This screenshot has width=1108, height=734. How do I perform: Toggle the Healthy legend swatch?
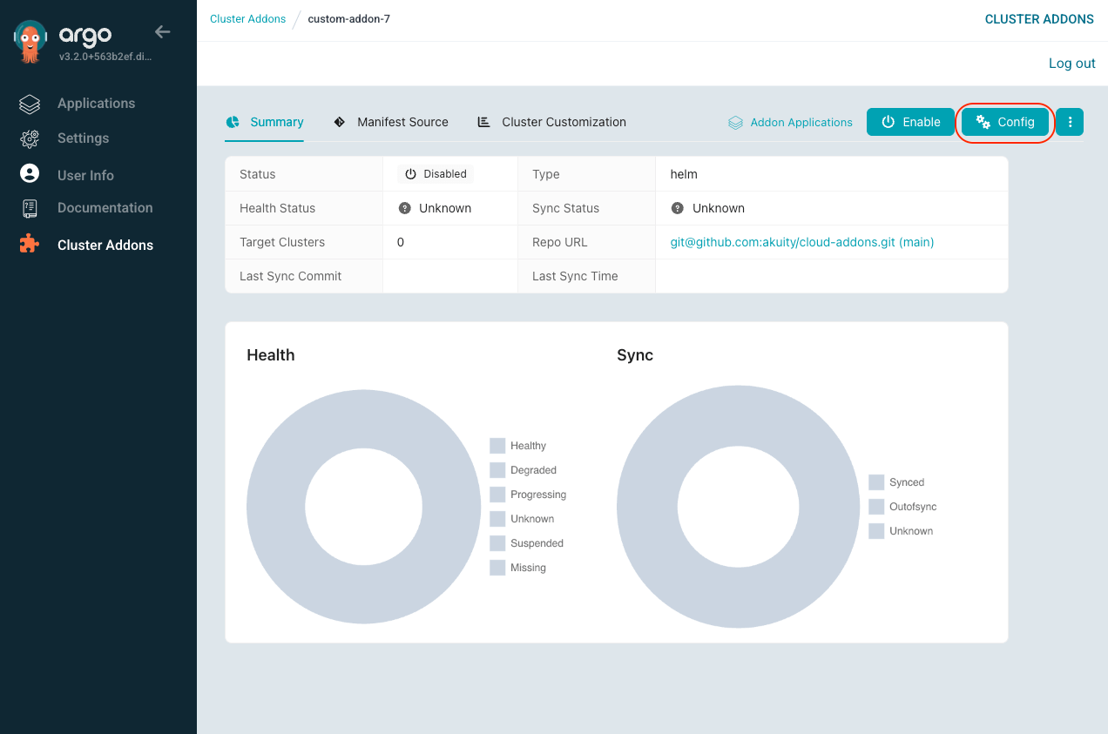(x=497, y=446)
